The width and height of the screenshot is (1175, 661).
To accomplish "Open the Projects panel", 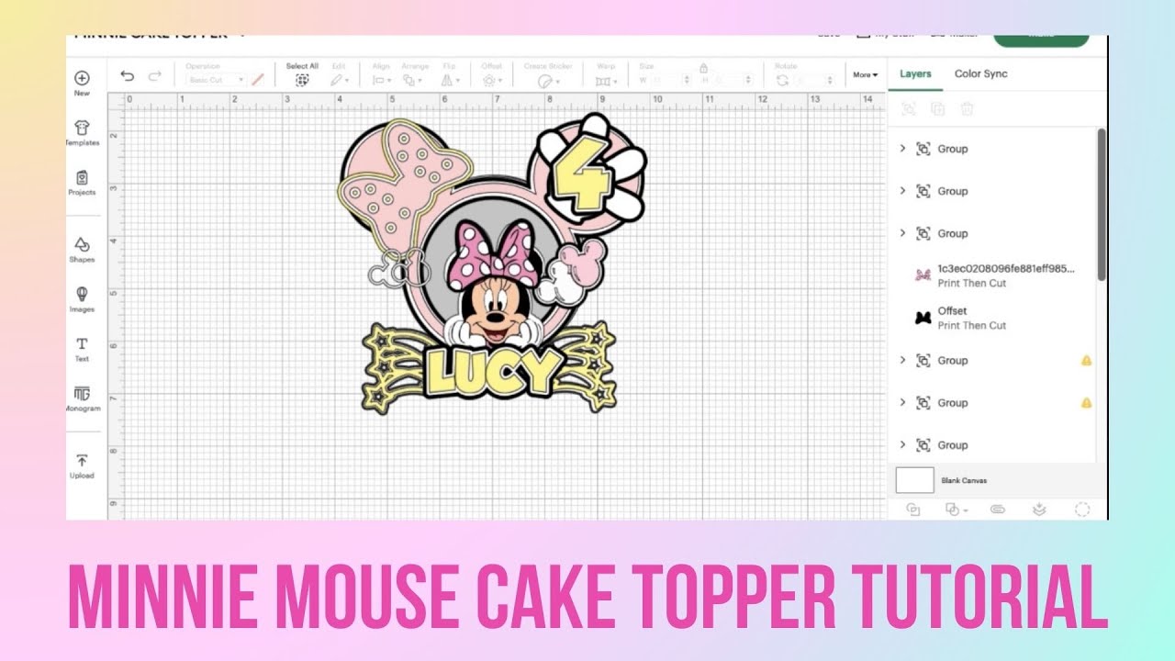I will click(82, 183).
